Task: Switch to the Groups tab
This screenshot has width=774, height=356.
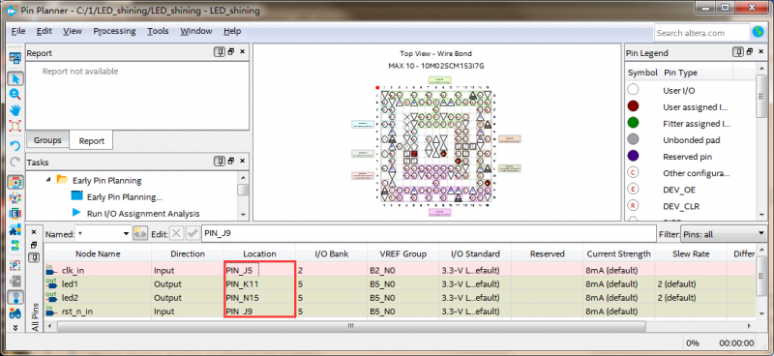Action: point(47,140)
